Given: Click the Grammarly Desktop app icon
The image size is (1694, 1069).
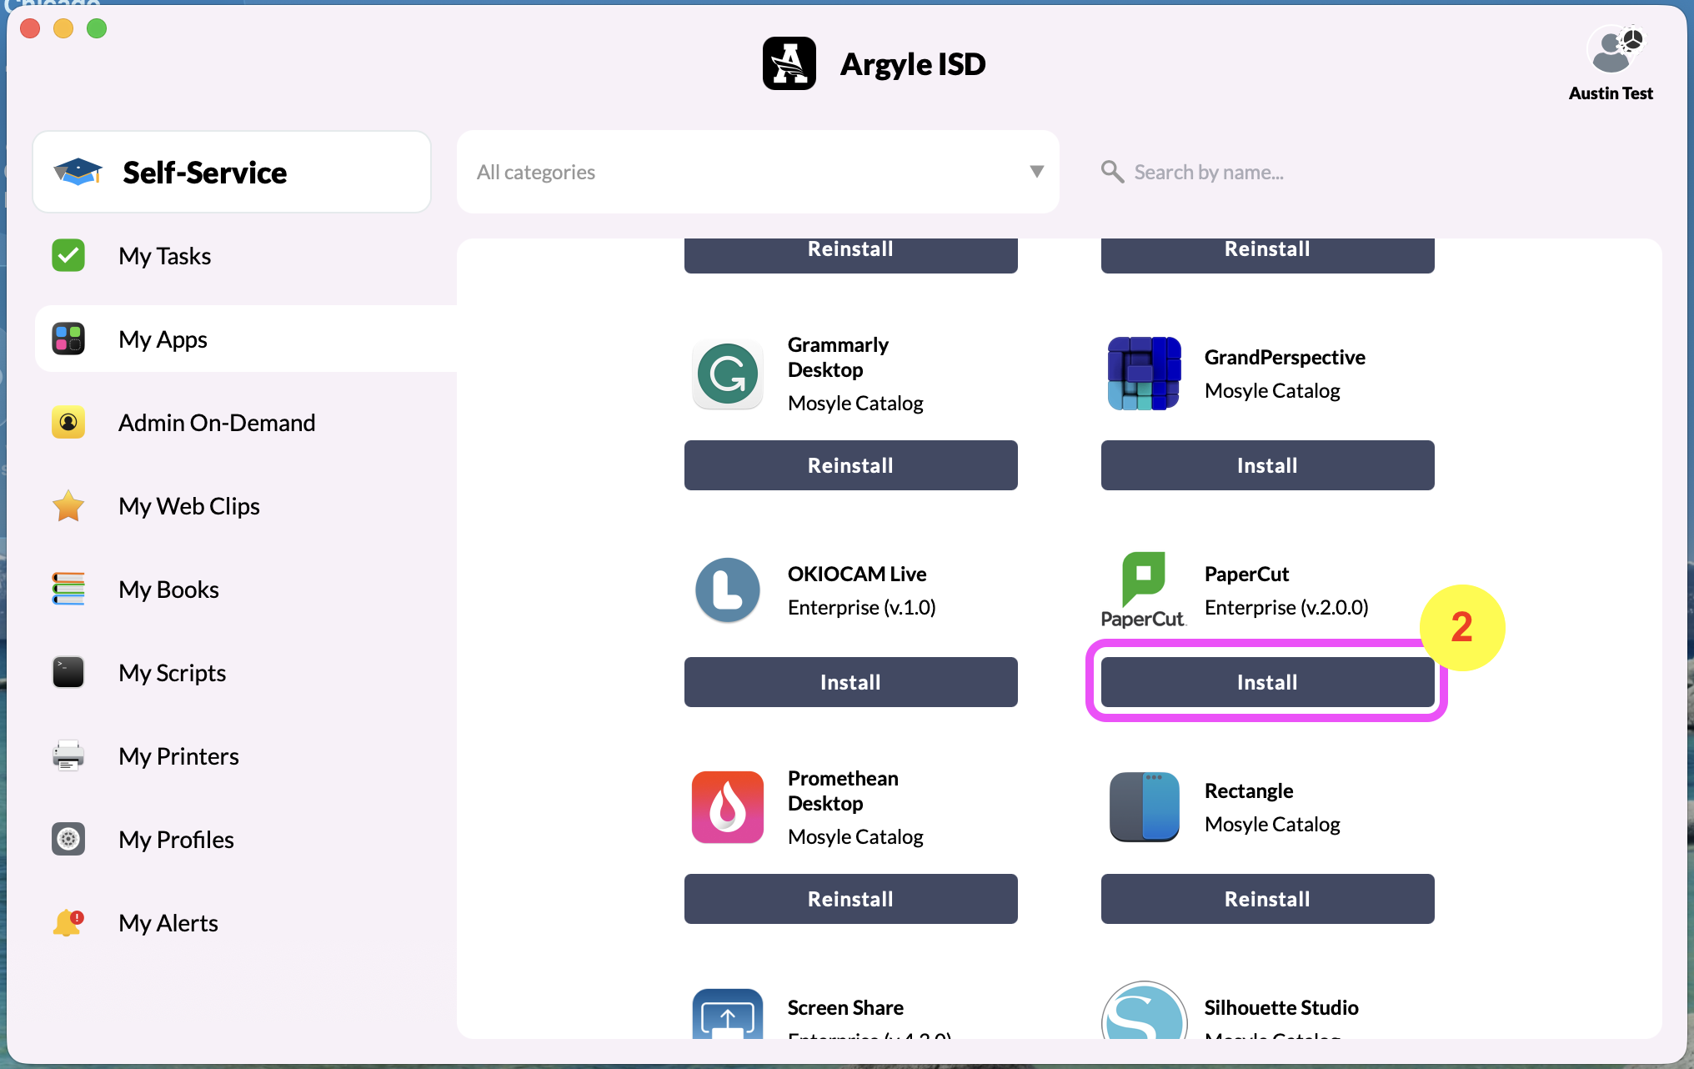Looking at the screenshot, I should coord(727,374).
